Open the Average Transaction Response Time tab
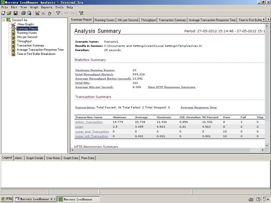The image size is (271, 203). point(212,20)
